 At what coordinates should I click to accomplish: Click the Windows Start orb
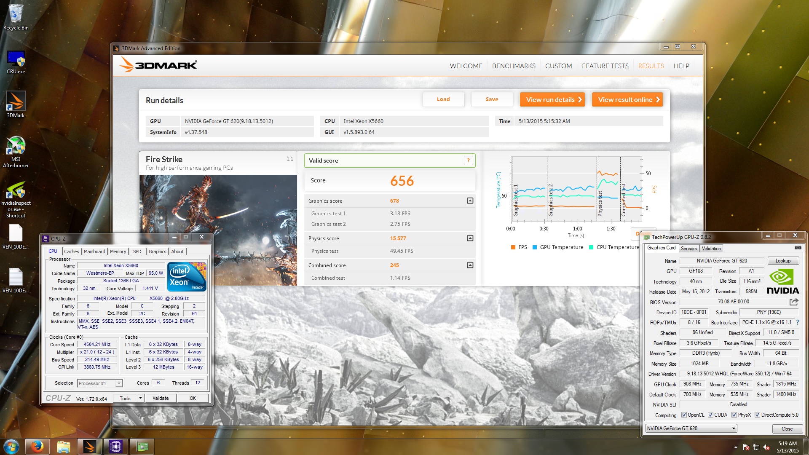(11, 447)
